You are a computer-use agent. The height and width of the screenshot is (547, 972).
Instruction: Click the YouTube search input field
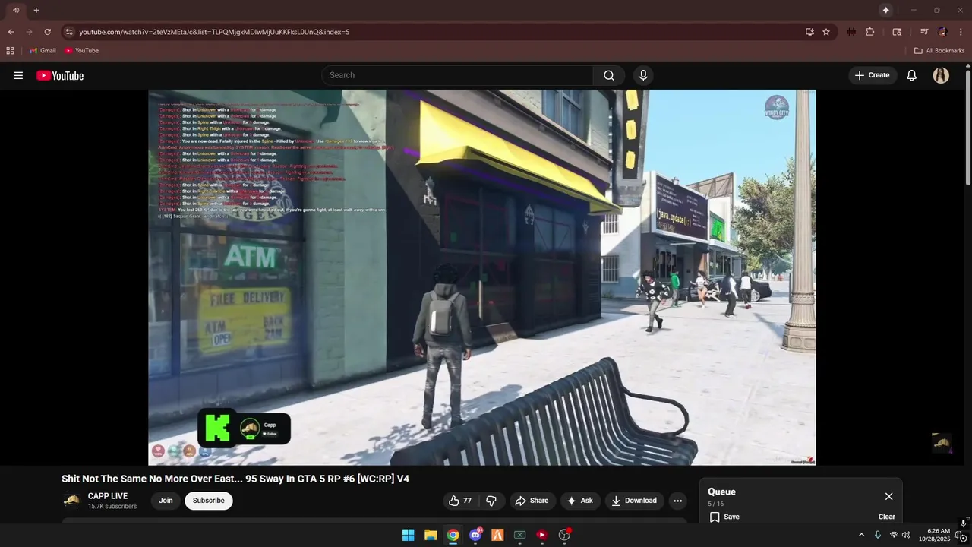pyautogui.click(x=458, y=75)
